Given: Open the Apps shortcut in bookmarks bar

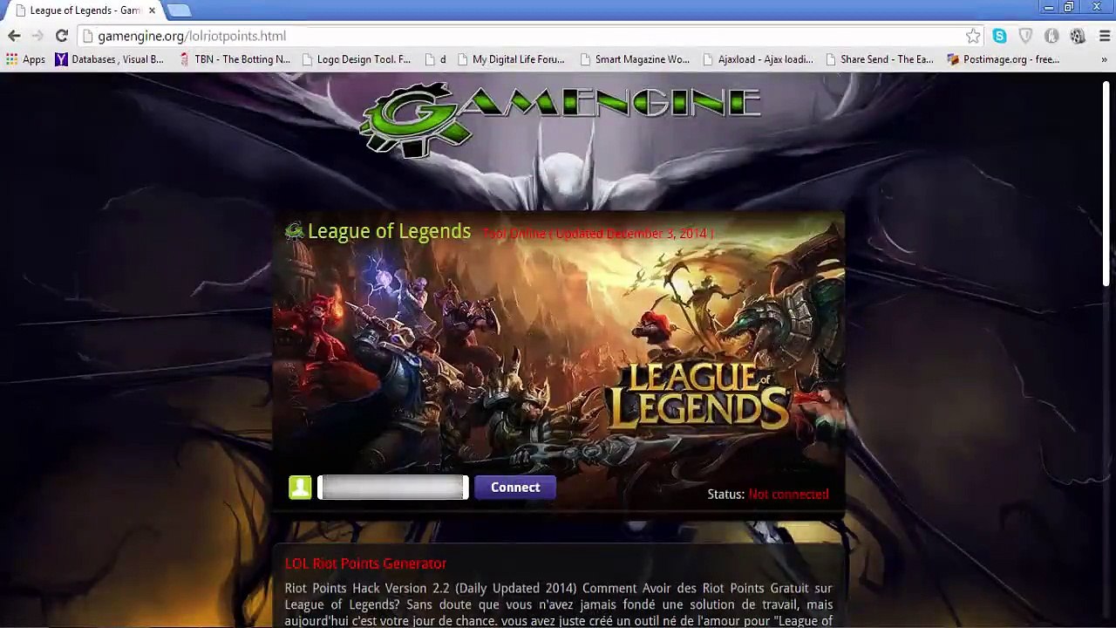Looking at the screenshot, I should point(25,59).
